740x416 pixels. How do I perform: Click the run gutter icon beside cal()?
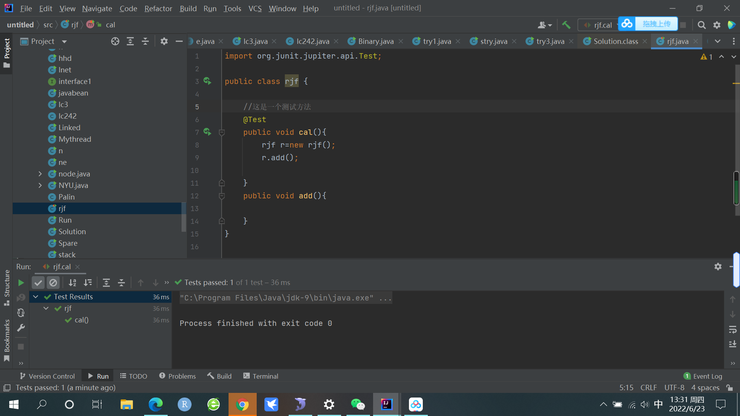[x=207, y=132]
